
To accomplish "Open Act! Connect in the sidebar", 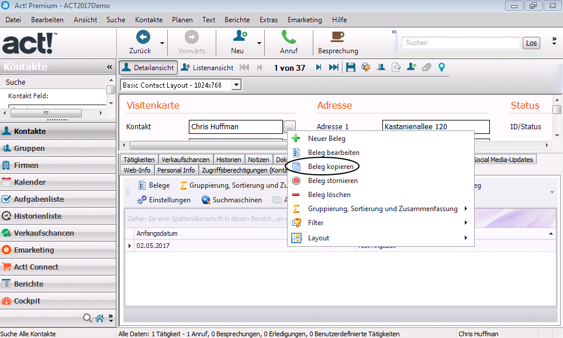I will [58, 267].
